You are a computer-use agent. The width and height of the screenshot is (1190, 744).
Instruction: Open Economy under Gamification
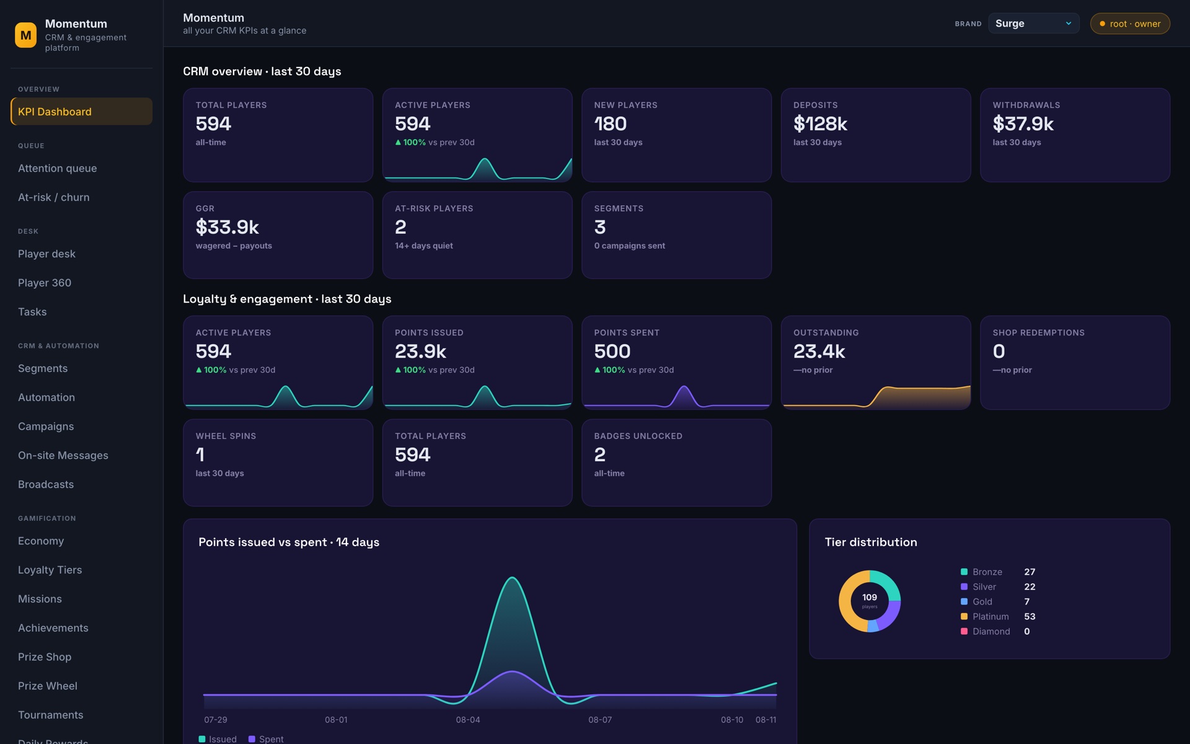click(x=81, y=541)
